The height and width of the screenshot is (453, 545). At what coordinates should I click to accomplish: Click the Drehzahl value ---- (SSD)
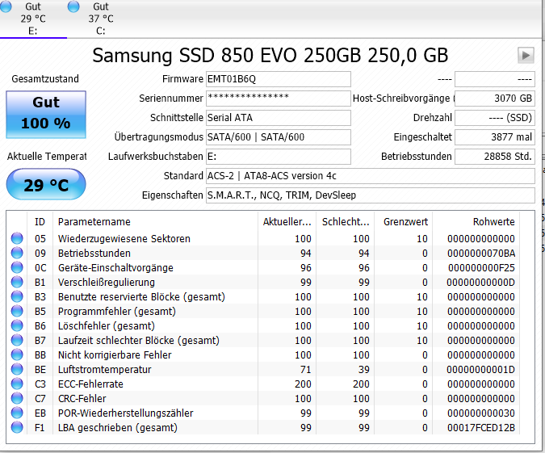(x=495, y=118)
